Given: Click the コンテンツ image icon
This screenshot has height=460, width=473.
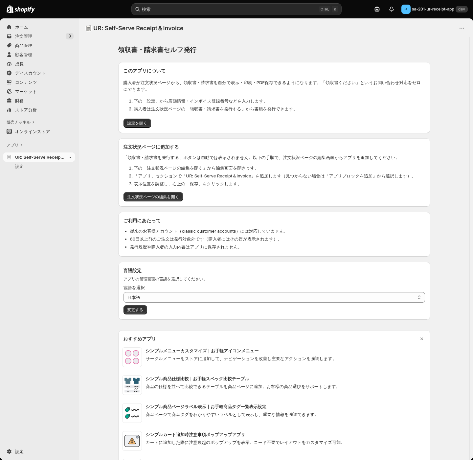Looking at the screenshot, I should click(x=9, y=82).
